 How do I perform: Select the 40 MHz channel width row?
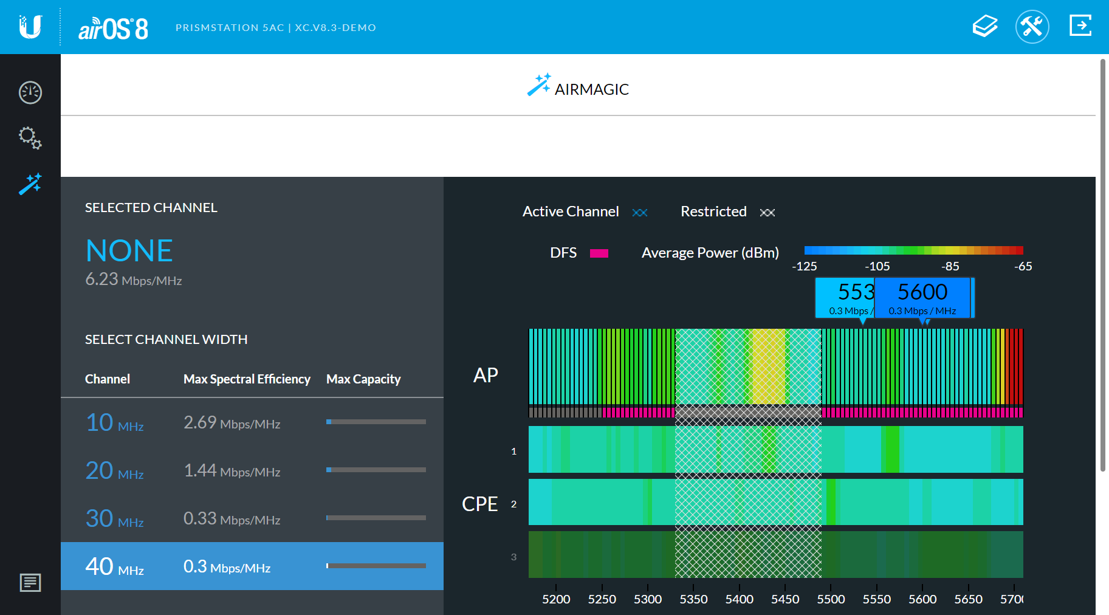point(252,566)
